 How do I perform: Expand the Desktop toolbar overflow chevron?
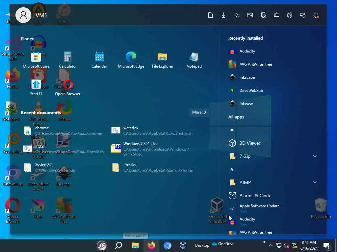coord(264,242)
